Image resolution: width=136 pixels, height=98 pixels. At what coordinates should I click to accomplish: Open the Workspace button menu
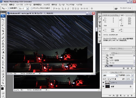click(125, 8)
